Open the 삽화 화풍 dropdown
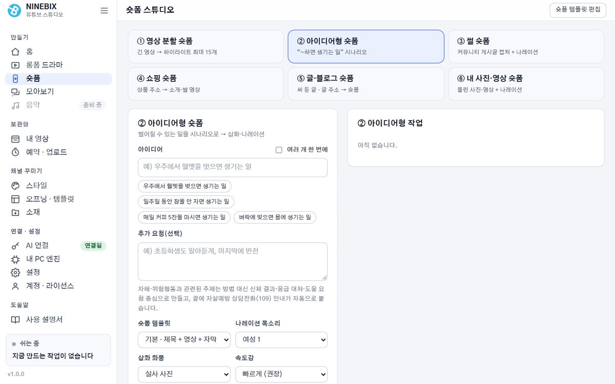 click(x=184, y=374)
